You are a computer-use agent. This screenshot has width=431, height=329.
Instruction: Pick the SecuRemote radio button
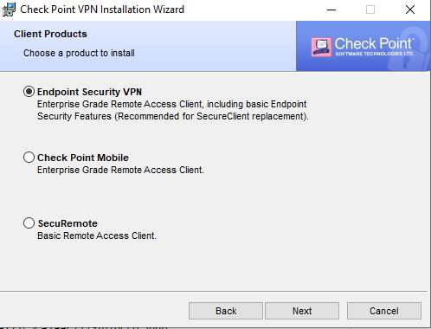29,223
